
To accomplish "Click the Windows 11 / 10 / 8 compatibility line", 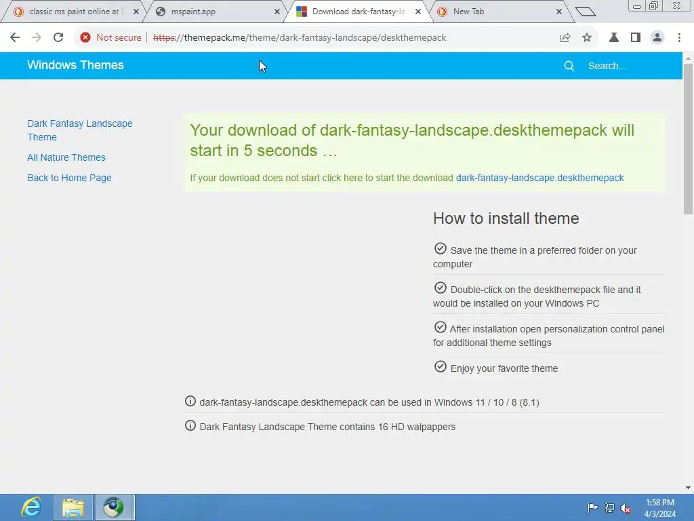I will coord(369,402).
